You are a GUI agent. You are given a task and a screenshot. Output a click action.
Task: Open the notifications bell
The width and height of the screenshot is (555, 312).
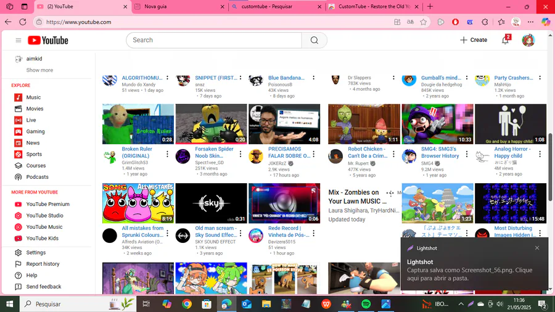click(x=505, y=40)
